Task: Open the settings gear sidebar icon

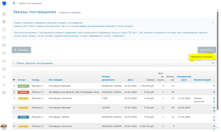Action: point(4,93)
